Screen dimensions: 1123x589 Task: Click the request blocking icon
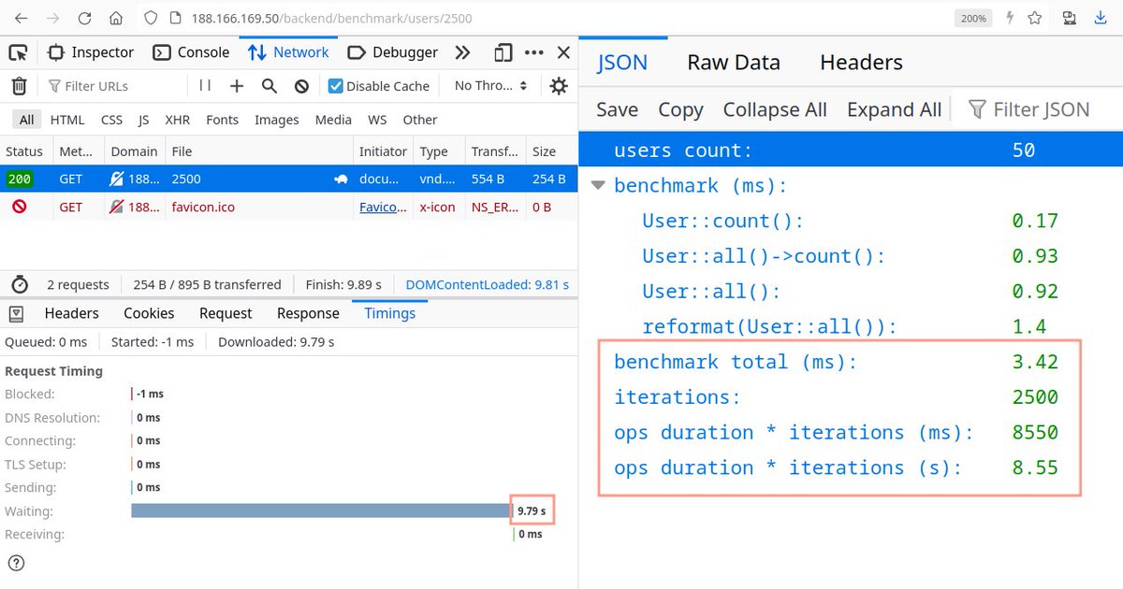pos(301,86)
